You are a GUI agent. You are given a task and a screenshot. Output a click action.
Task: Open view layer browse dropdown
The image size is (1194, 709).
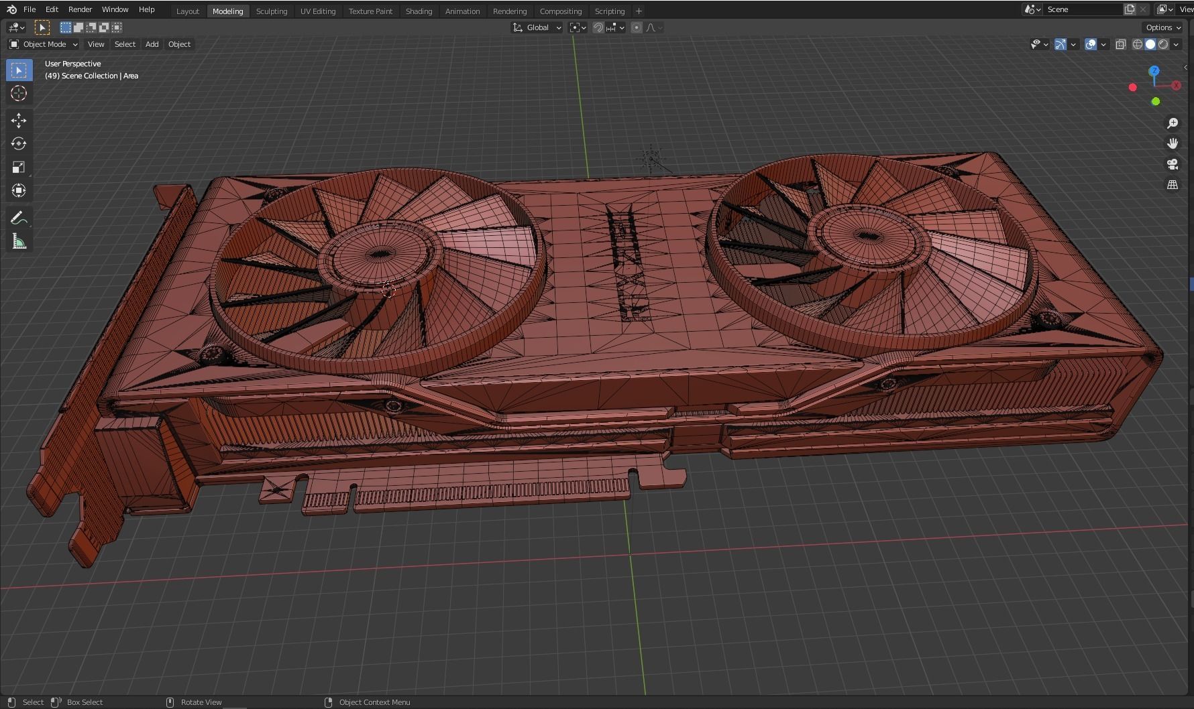coord(1165,9)
